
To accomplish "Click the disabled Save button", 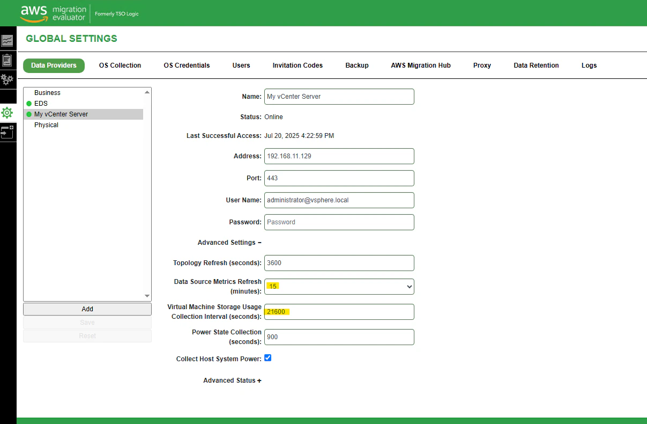I will click(87, 323).
